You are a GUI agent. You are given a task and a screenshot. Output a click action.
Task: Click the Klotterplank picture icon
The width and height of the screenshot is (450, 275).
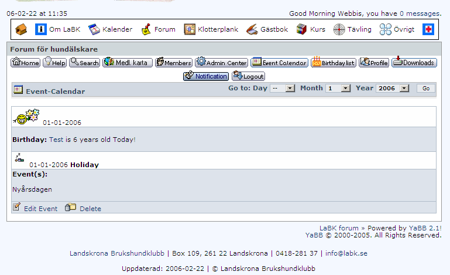190,29
